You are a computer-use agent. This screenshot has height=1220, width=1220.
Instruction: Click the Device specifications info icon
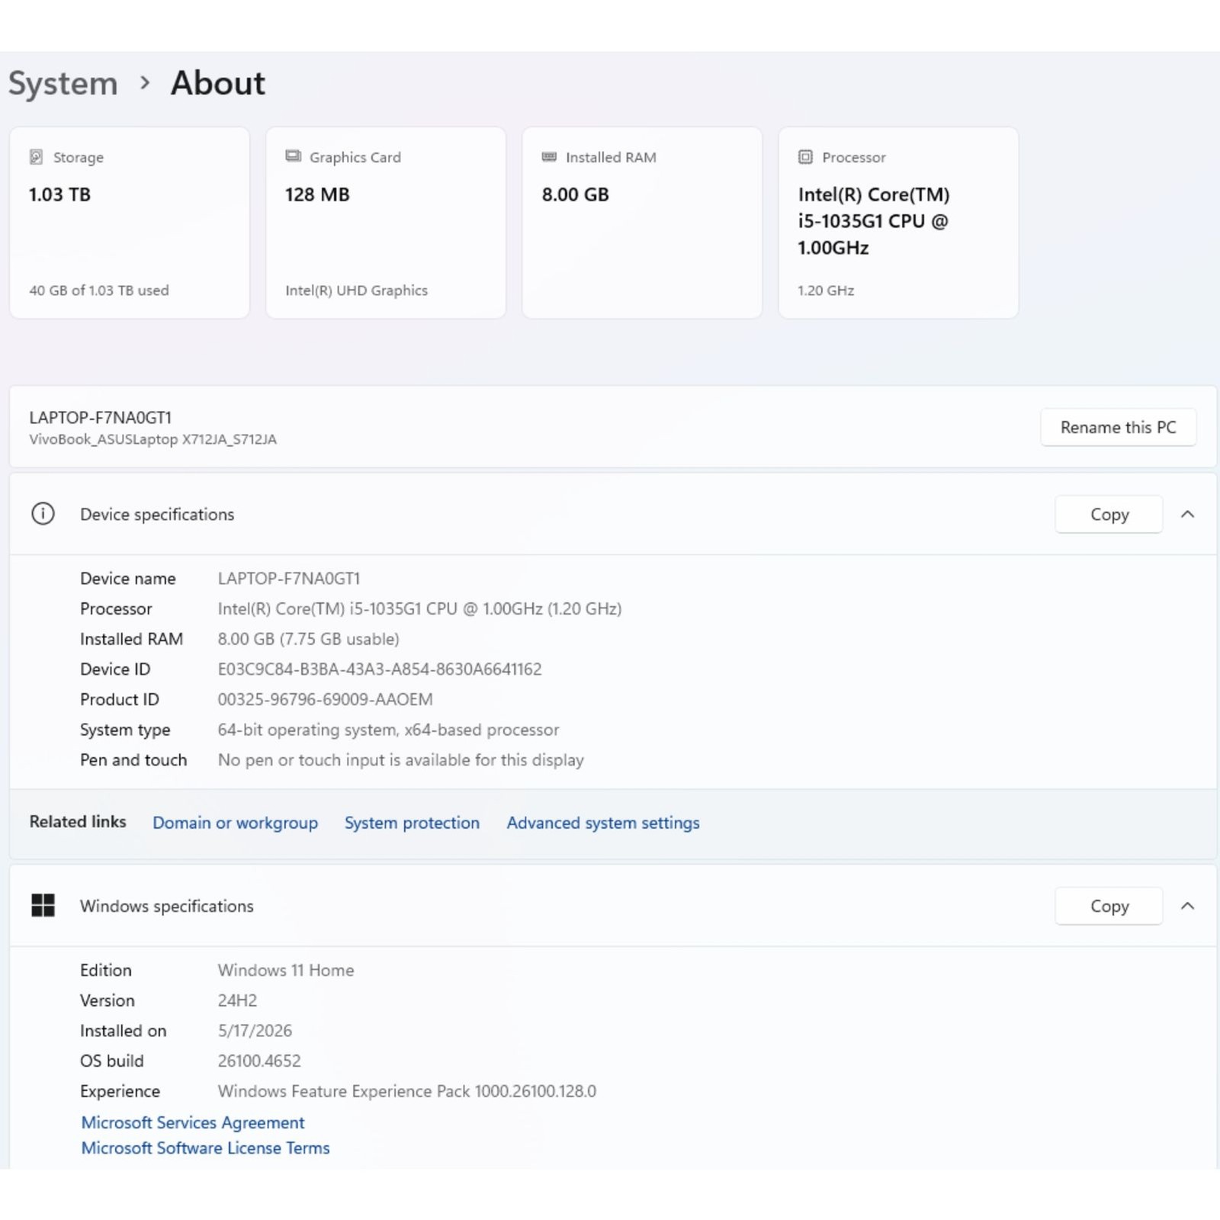(x=43, y=514)
